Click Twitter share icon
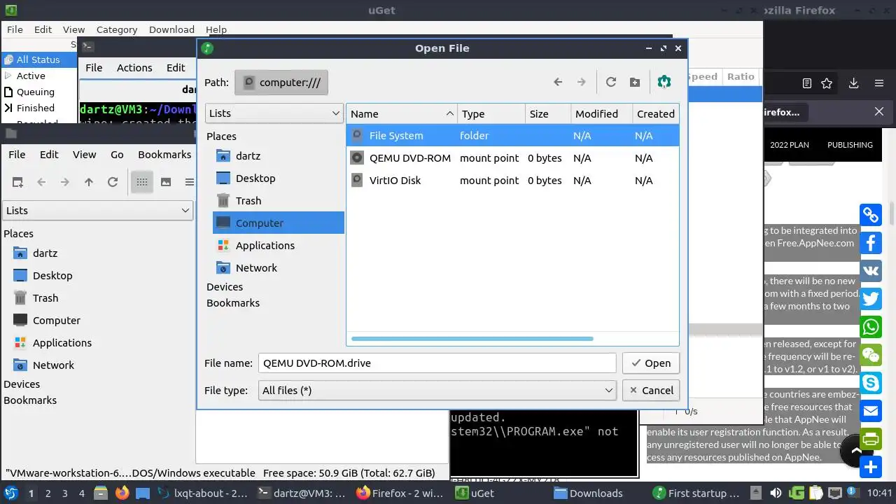The height and width of the screenshot is (504, 896). 871,299
